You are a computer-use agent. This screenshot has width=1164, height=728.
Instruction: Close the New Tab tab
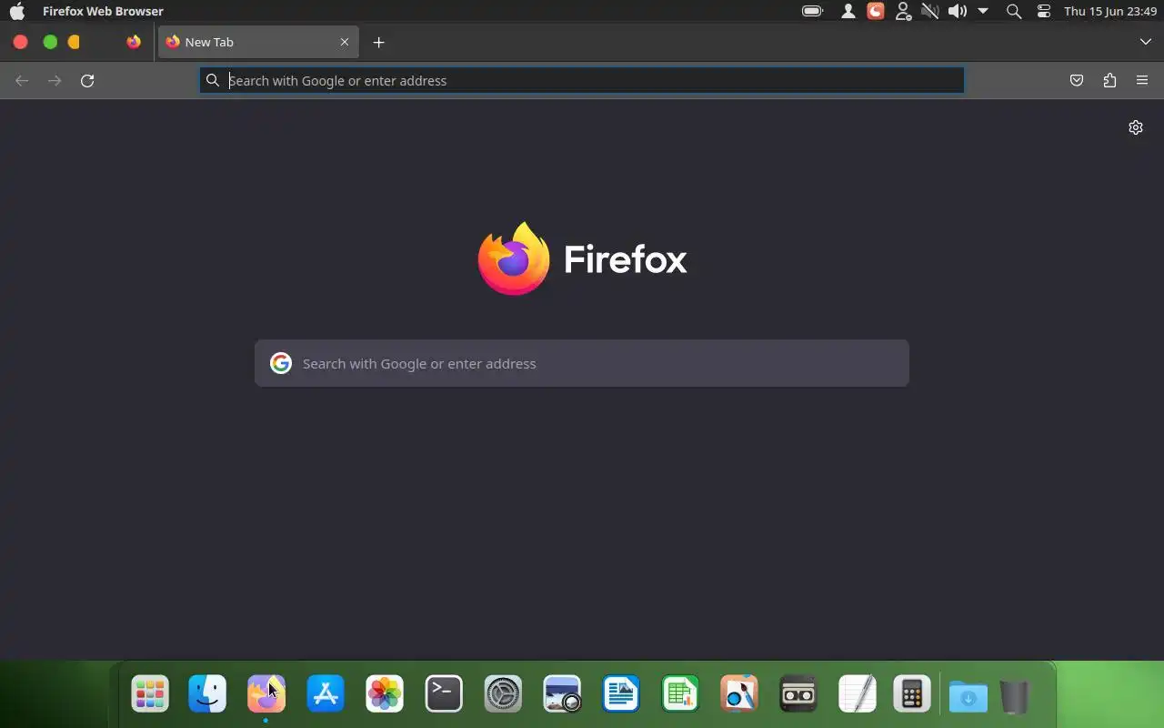coord(345,42)
